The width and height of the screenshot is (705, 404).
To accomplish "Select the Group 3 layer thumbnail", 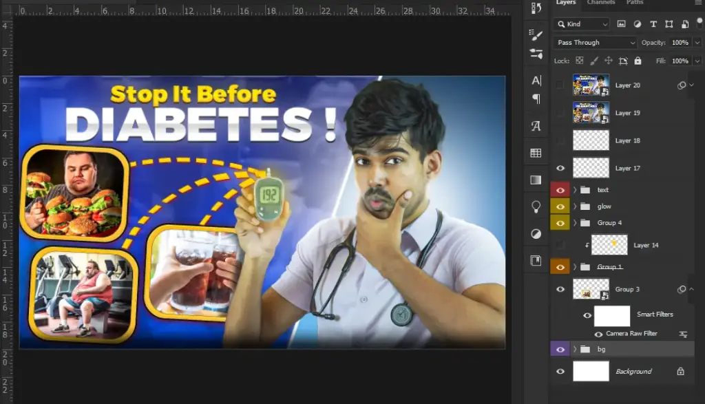I will click(x=590, y=289).
